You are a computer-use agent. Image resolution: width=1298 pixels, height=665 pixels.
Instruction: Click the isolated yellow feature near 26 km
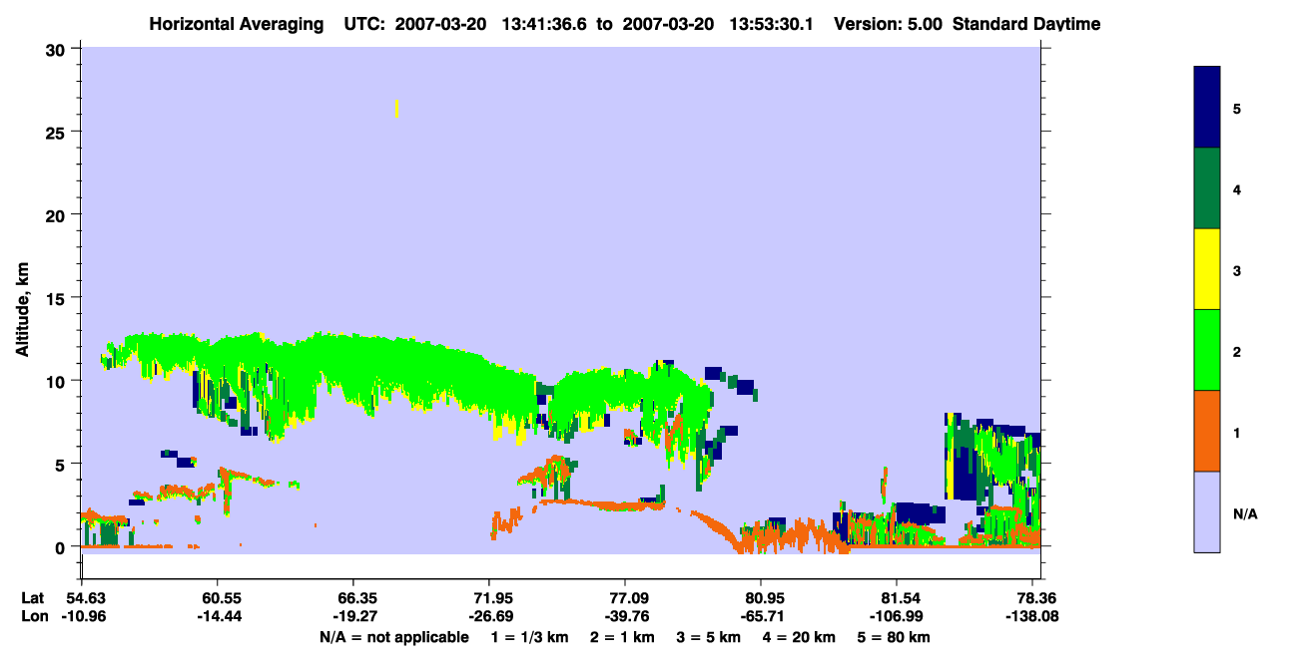(x=397, y=108)
